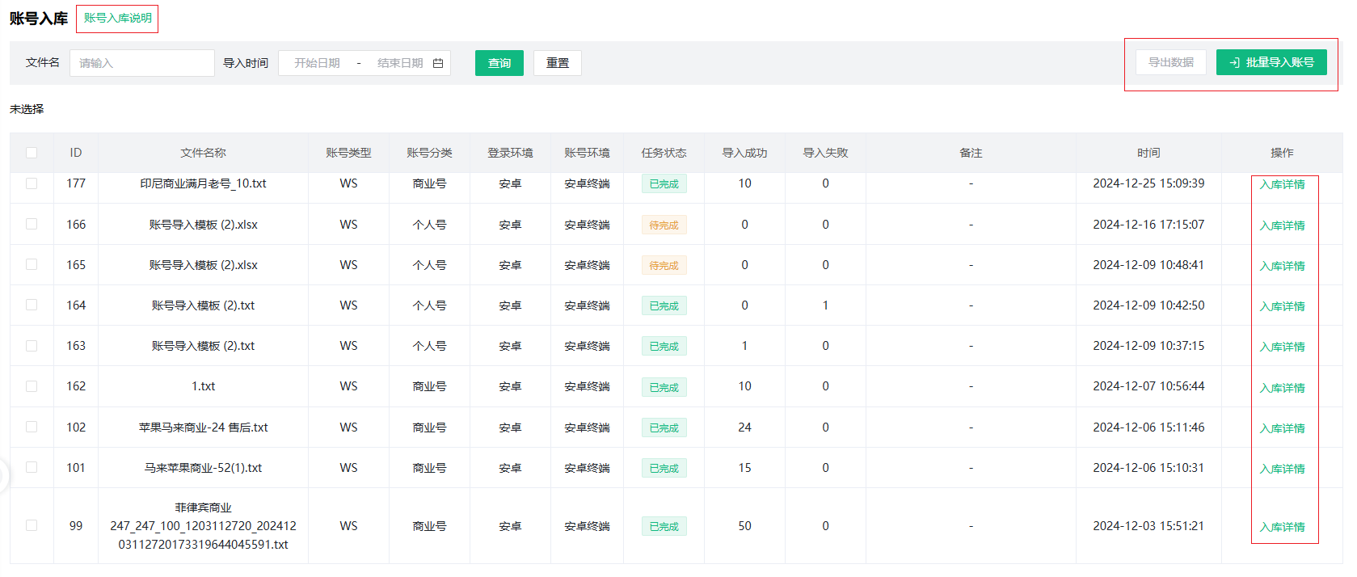Viewport: 1357px width, 577px height.
Task: Focus the 文件名 input field
Action: pyautogui.click(x=141, y=63)
